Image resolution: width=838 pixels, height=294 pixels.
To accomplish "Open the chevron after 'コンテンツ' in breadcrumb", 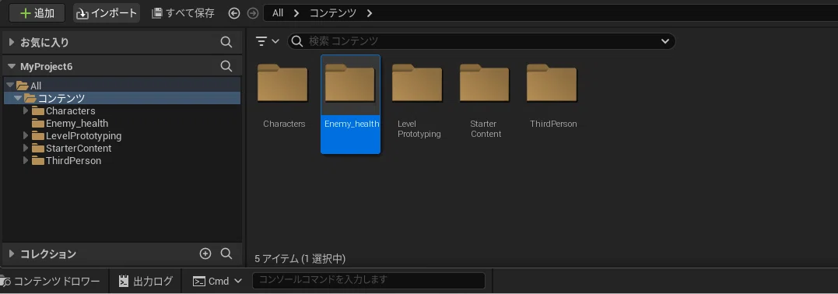I will point(370,12).
